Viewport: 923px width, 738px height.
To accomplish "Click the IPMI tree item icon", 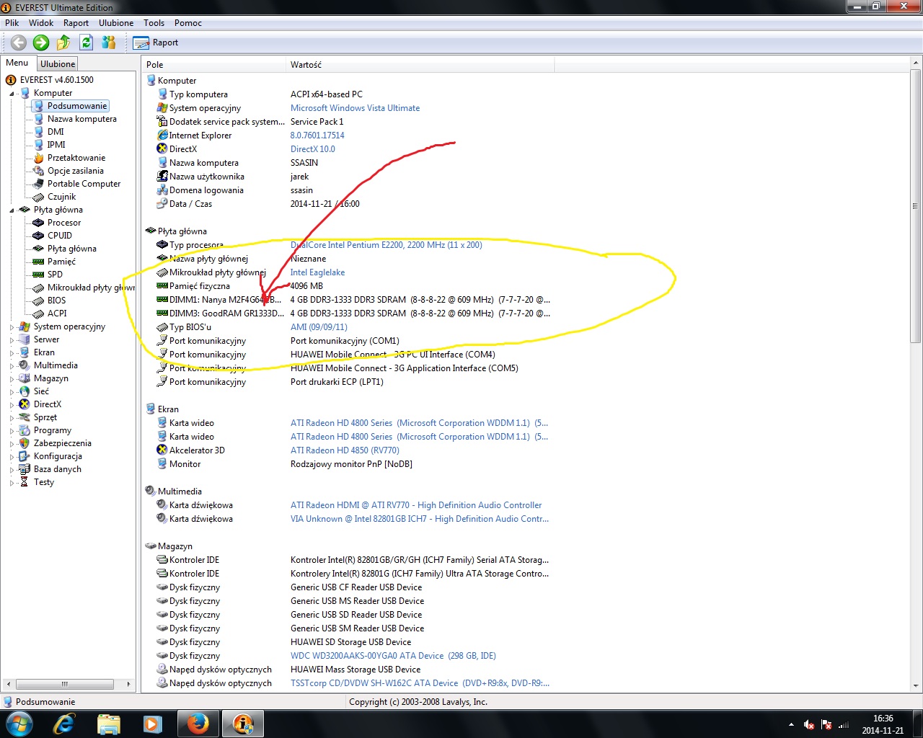I will [38, 145].
